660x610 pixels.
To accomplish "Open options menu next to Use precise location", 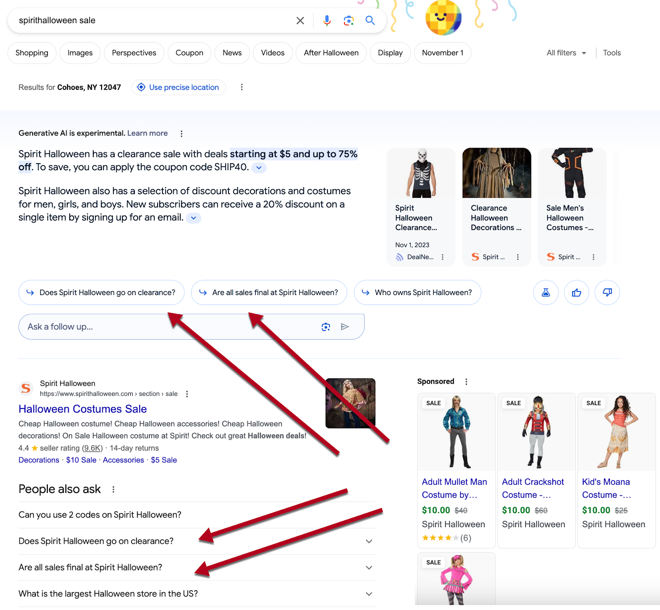I will coord(242,87).
